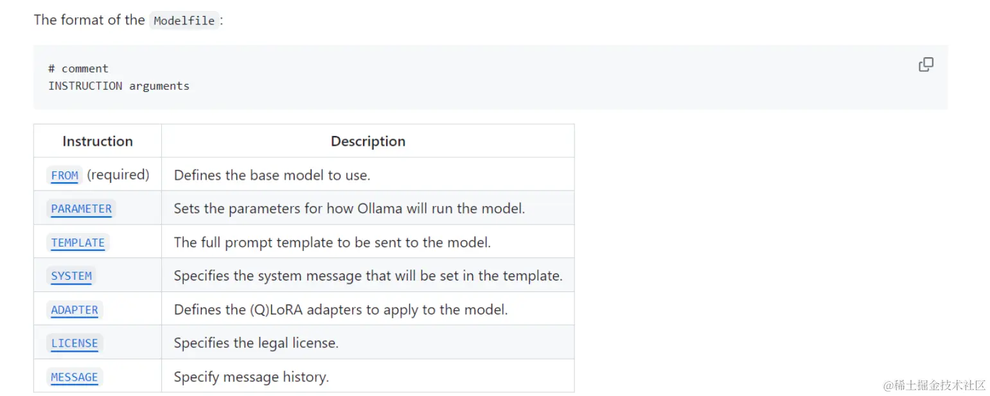Click the '# comment' line in code block
The image size is (990, 396).
click(78, 69)
